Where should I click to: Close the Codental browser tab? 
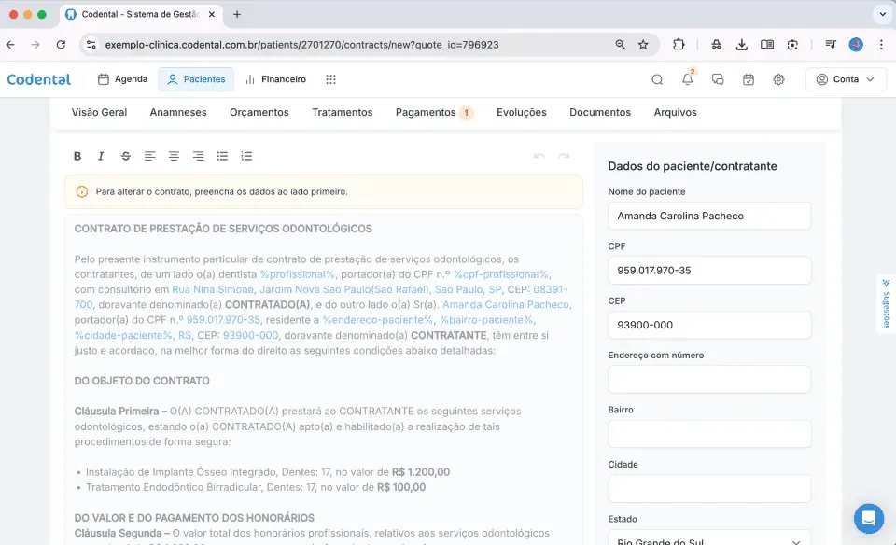[212, 14]
